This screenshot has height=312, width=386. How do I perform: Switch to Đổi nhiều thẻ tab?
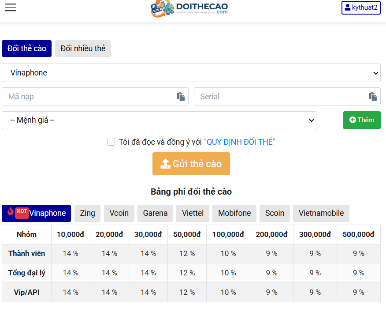83,49
